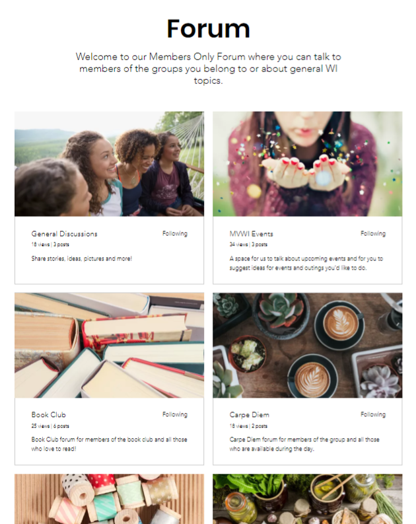Click the MVWI Events description text
Screen dimensions: 416x524
[306, 264]
